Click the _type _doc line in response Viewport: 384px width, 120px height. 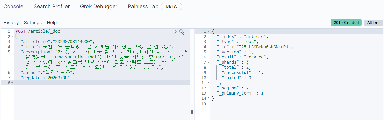[x=238, y=42]
